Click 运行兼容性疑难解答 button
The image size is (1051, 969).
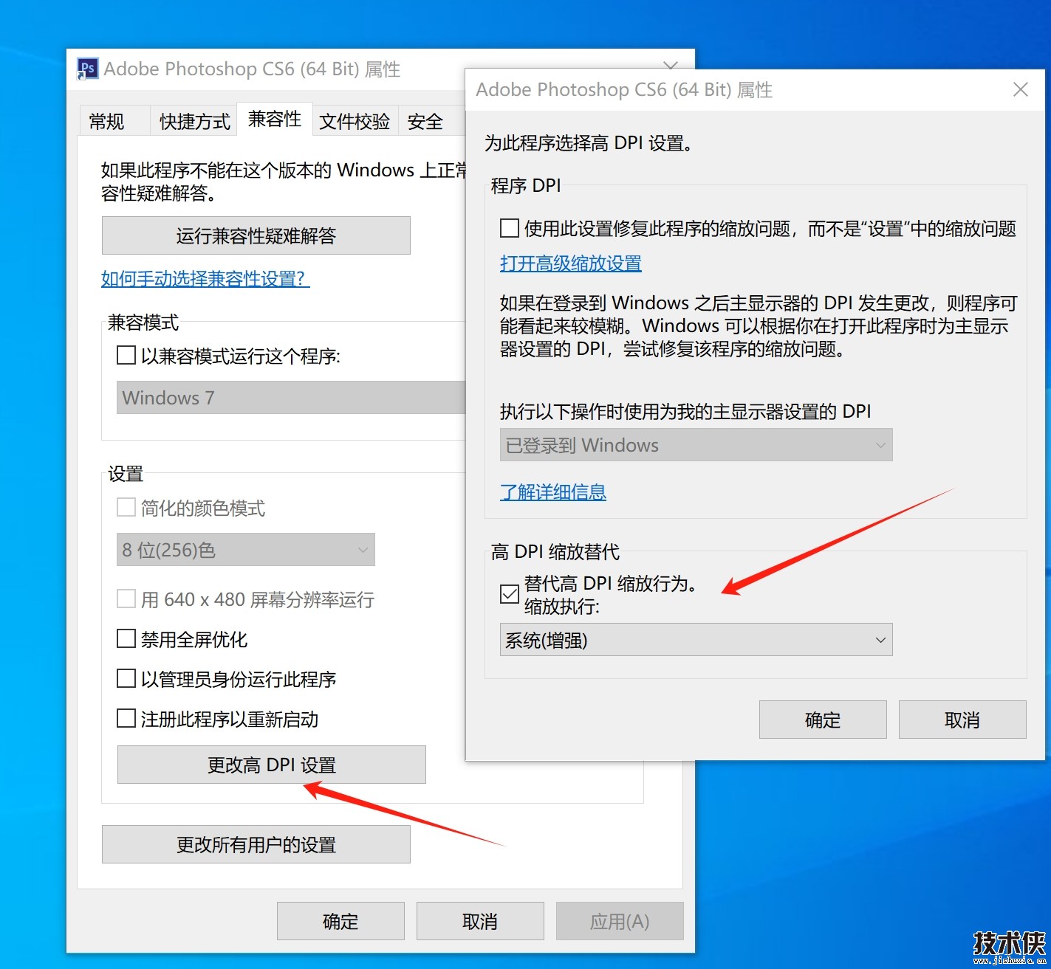(x=256, y=235)
